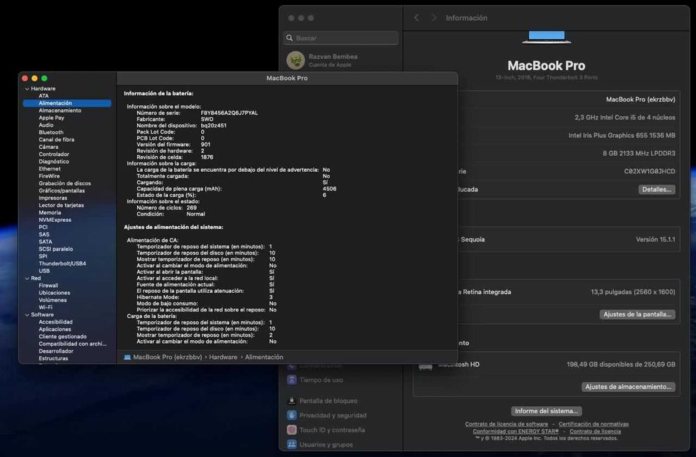The height and width of the screenshot is (457, 696).
Task: Select Cámara in the sidebar
Action: [49, 147]
